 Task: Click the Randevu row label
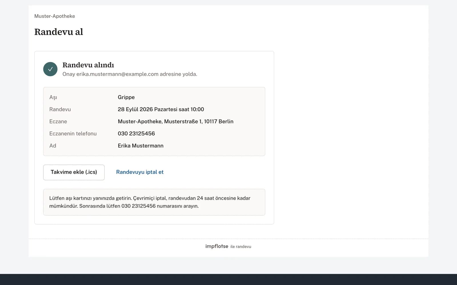tap(60, 109)
